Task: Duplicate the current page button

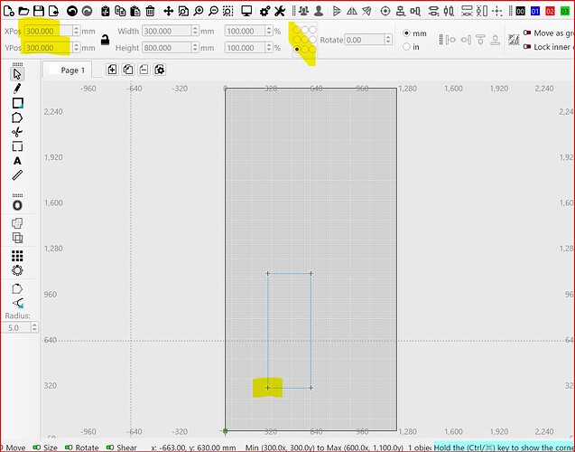Action: (128, 70)
